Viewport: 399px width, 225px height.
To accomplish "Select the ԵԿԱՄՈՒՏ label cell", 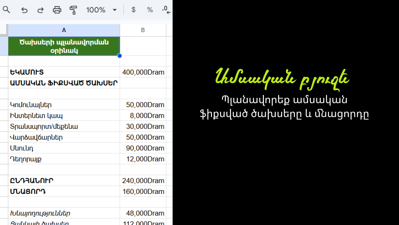I will point(64,72).
